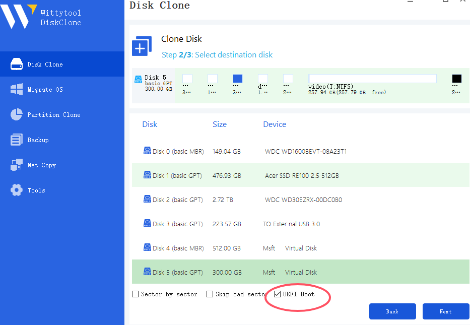Click the Migrate OS Windows icon
This screenshot has width=470, height=325.
(x=17, y=89)
